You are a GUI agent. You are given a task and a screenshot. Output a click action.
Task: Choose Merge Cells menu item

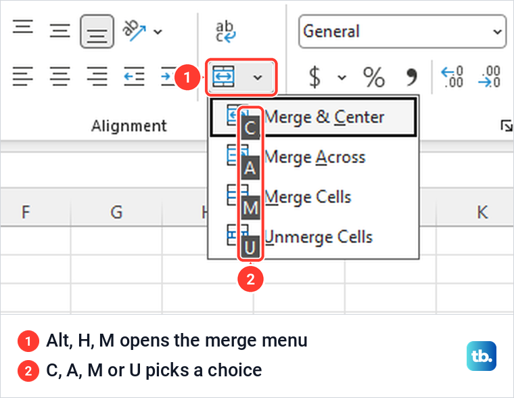coord(313,197)
